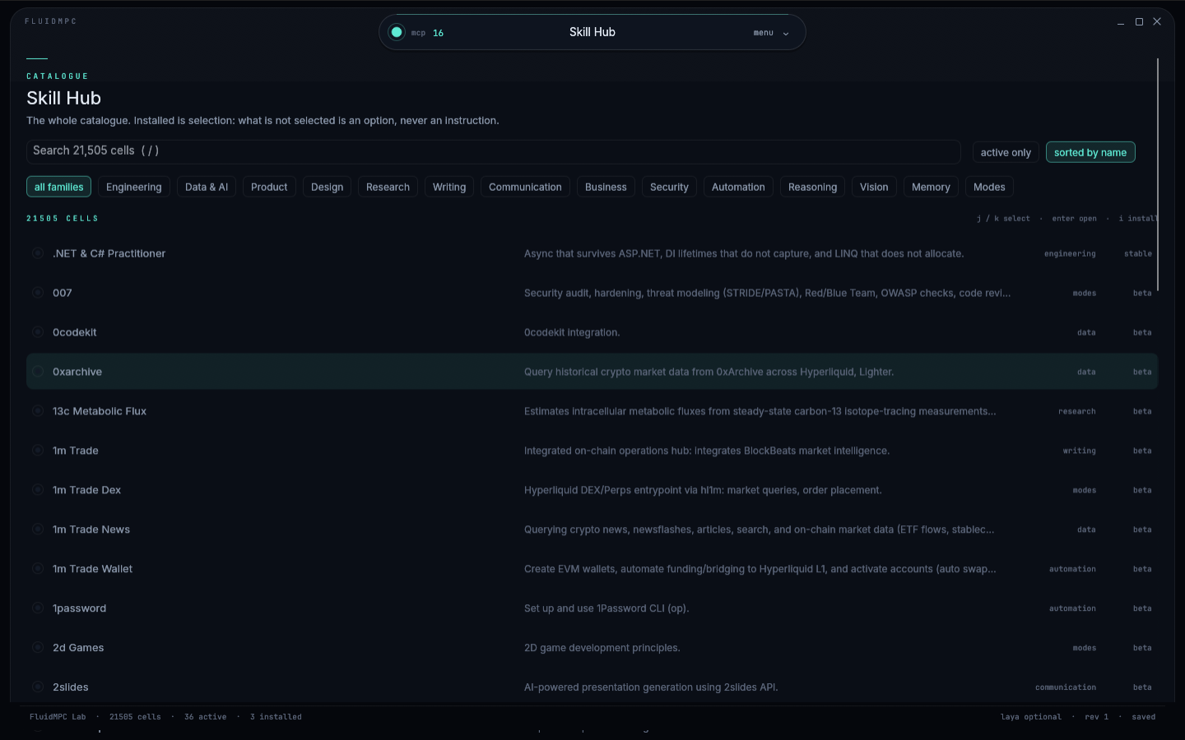Show the Memory family cells

931,187
